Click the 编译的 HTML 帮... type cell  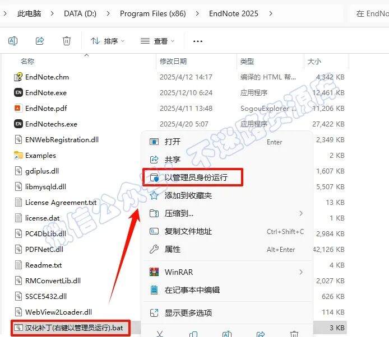tap(268, 77)
